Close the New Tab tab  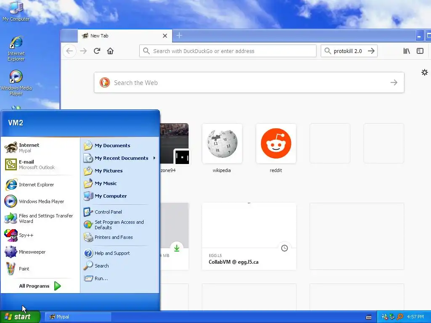[165, 36]
